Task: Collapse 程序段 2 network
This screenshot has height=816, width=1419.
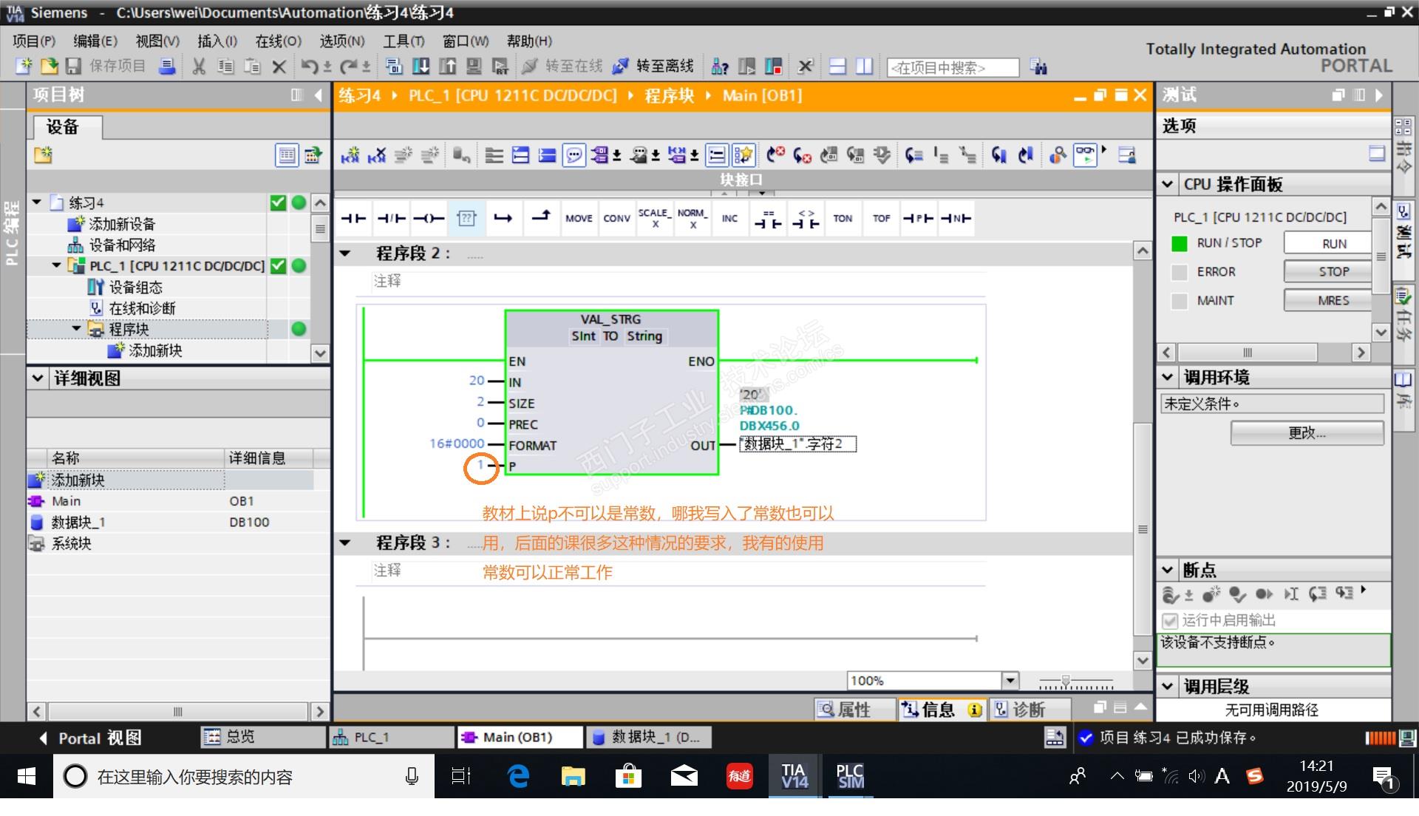Action: tap(345, 254)
